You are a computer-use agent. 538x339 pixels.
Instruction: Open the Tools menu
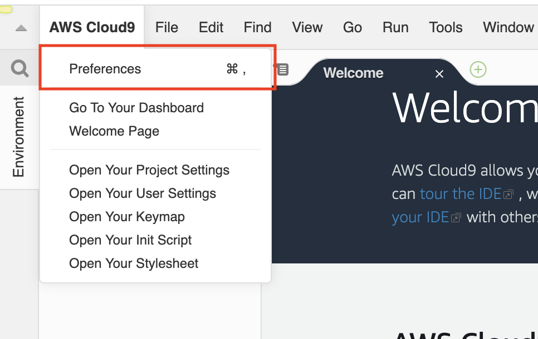pyautogui.click(x=446, y=27)
